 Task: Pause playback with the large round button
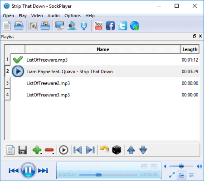point(29,170)
